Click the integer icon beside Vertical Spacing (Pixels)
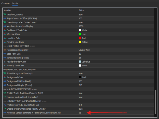The width and height of the screenshot is (159, 119). click(5, 58)
